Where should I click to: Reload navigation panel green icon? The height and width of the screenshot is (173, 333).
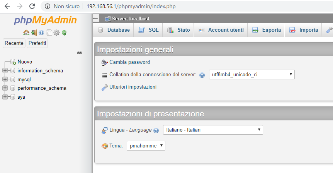(64, 33)
